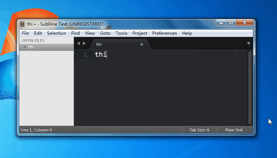
Task: Click 'Line 1, Column 4' status text
Action: [x=36, y=130]
